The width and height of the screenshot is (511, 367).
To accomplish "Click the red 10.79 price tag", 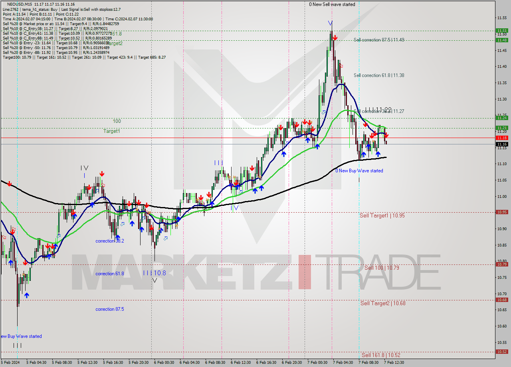I will click(x=501, y=264).
